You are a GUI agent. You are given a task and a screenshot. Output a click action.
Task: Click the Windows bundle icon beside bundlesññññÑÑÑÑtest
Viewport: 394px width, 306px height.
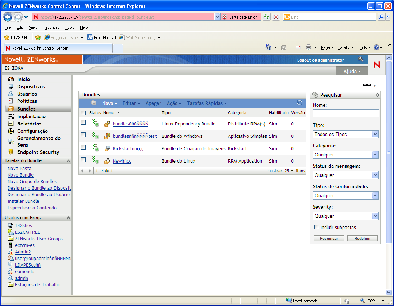(107, 136)
